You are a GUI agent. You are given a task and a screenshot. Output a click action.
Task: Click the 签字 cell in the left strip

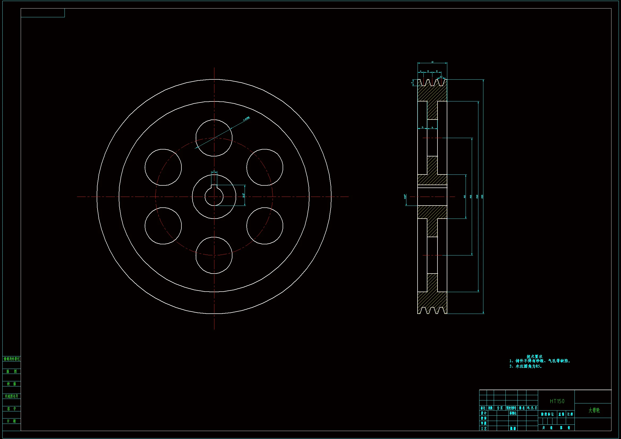point(12,408)
